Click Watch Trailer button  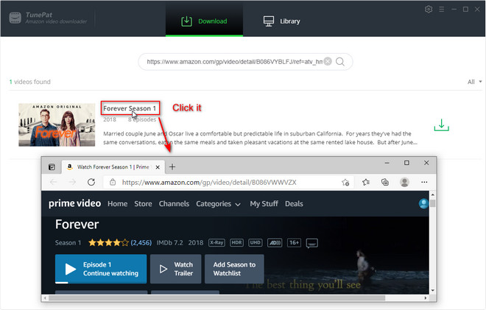175,269
